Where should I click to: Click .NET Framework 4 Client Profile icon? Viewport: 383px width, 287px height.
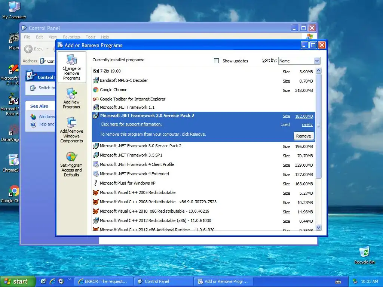[96, 164]
